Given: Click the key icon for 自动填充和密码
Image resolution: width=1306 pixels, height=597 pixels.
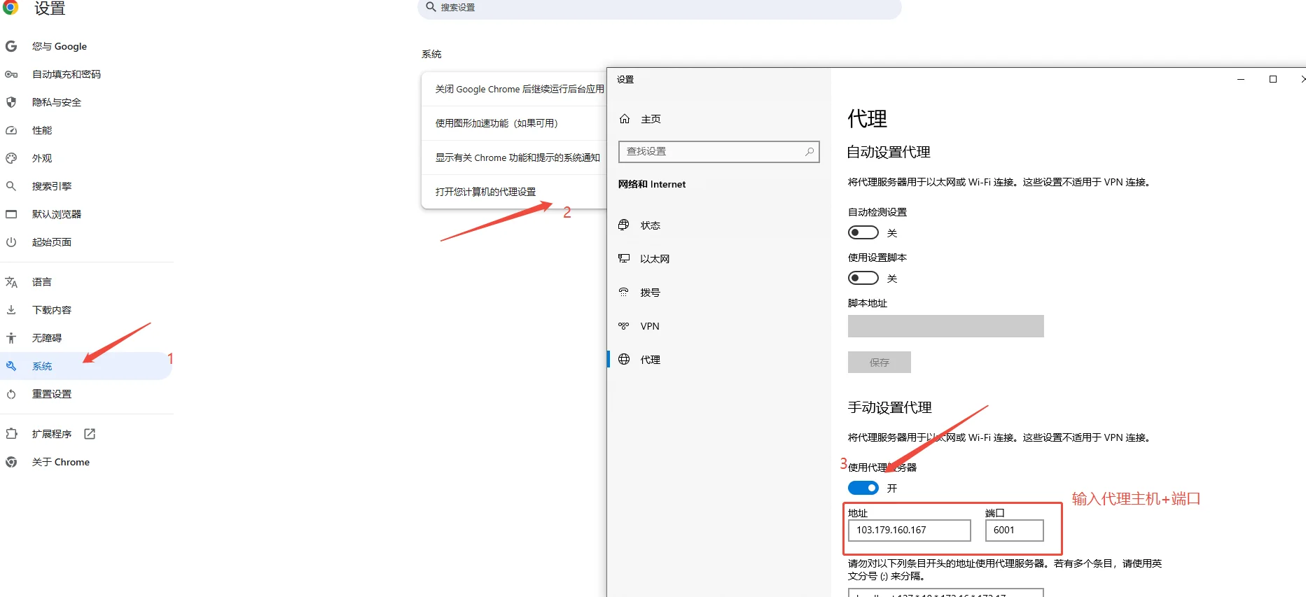Looking at the screenshot, I should coord(11,74).
